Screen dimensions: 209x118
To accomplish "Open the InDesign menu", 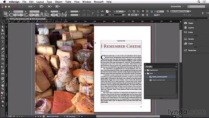I will 14,2.
